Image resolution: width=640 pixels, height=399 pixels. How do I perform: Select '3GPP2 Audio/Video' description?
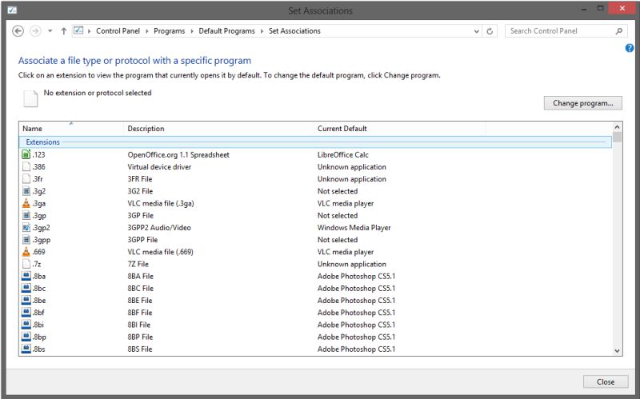[x=159, y=228]
